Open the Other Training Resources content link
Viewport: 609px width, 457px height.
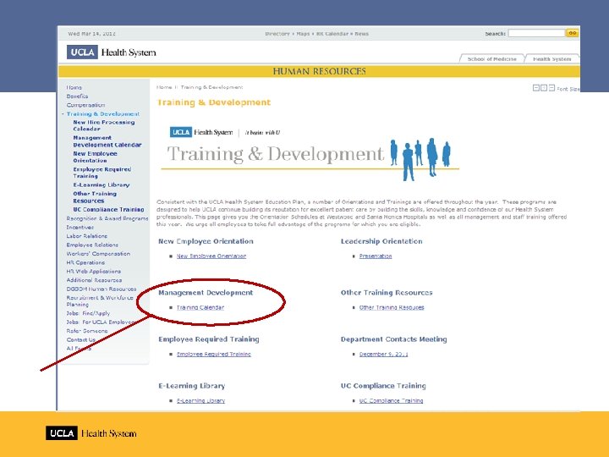392,307
